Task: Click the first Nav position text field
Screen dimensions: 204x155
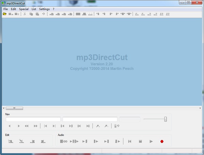Action: click(33, 119)
